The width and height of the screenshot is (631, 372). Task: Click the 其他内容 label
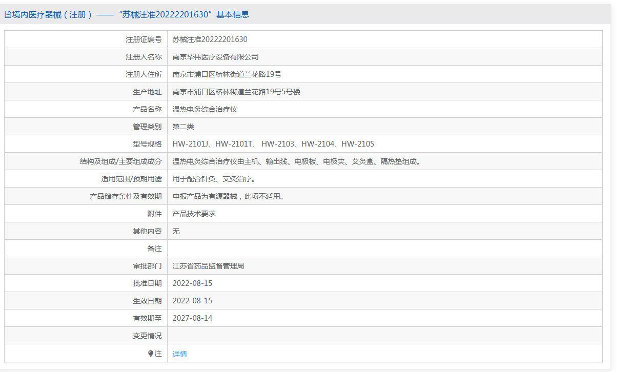pos(147,231)
